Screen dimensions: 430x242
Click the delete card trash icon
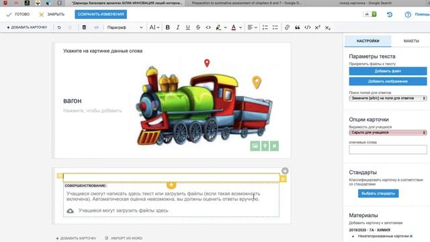click(84, 28)
